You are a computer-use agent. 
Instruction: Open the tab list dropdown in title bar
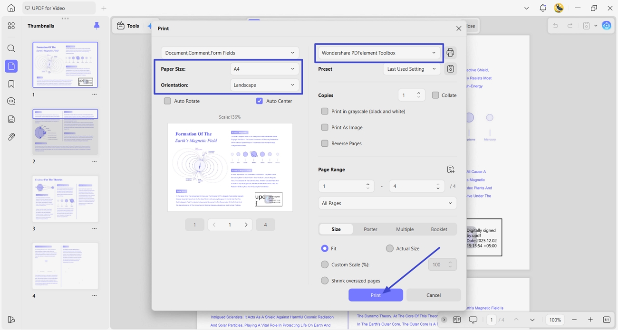click(526, 8)
